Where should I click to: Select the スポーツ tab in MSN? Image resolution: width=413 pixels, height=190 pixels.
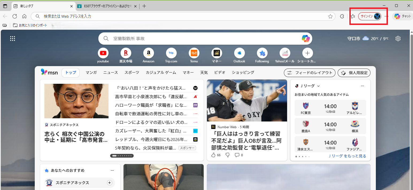coord(132,73)
